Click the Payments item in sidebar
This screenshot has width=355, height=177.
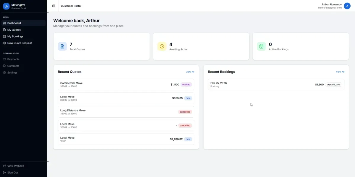(x=13, y=59)
